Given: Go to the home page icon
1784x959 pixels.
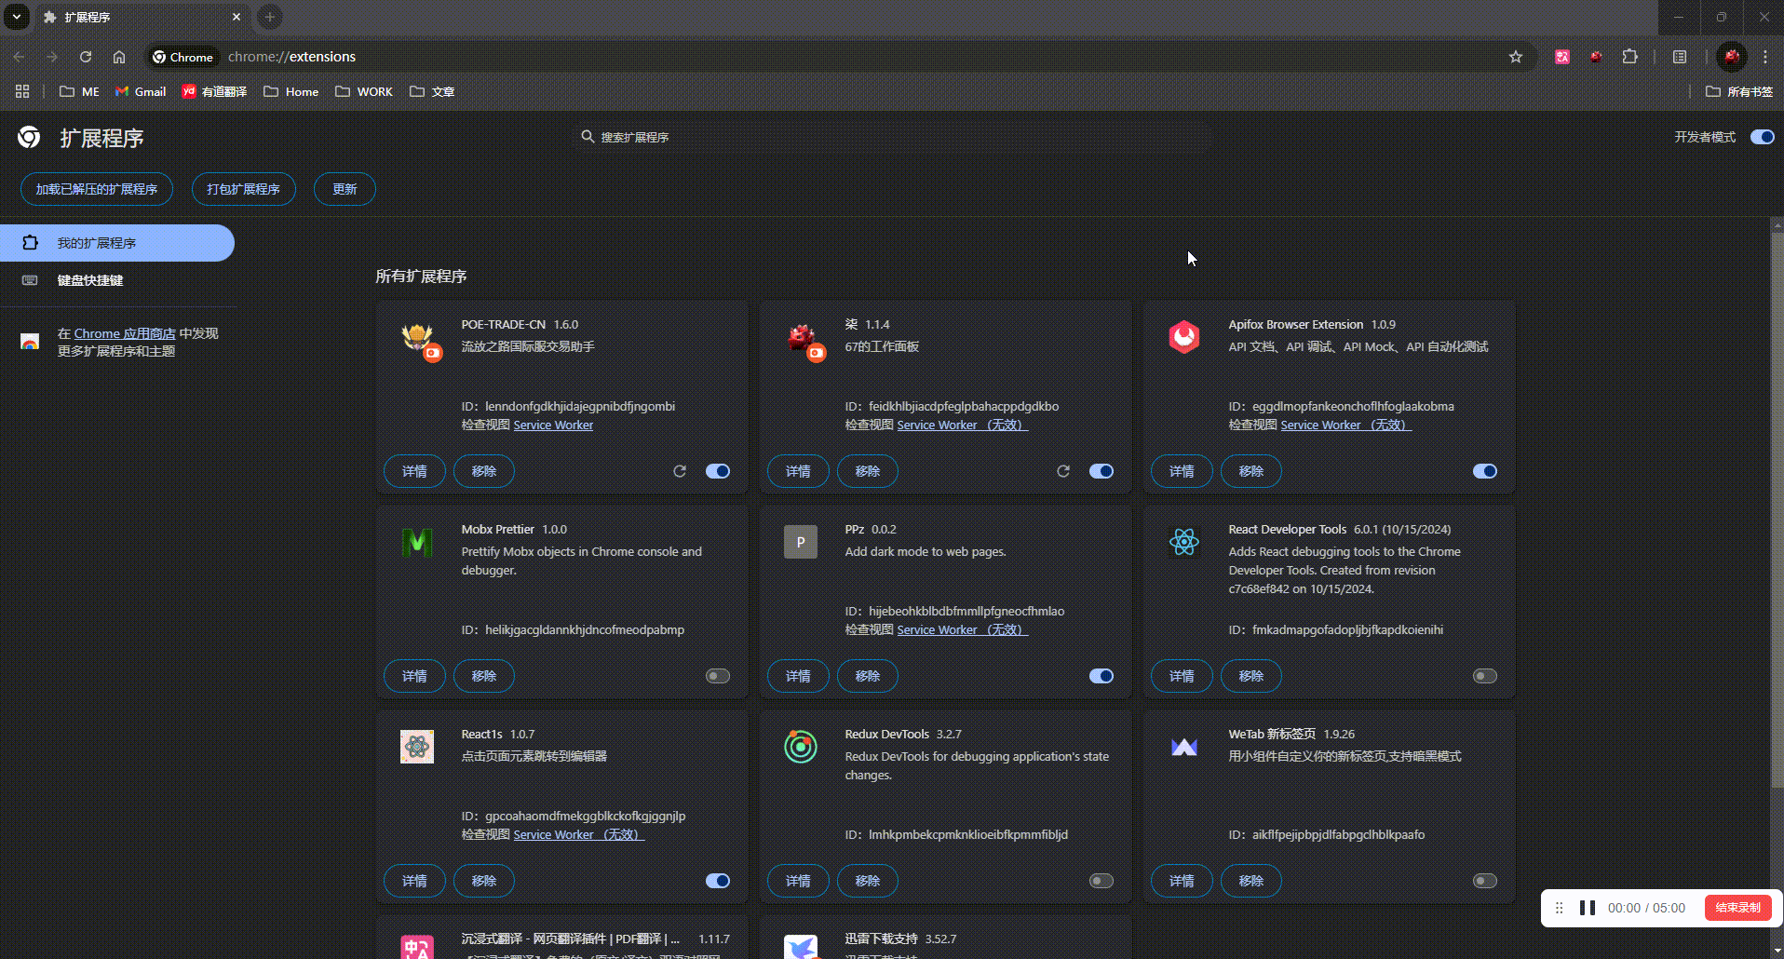Looking at the screenshot, I should point(119,57).
